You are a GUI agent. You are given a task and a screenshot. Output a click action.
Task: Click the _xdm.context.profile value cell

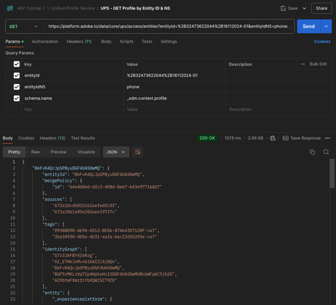pos(175,98)
